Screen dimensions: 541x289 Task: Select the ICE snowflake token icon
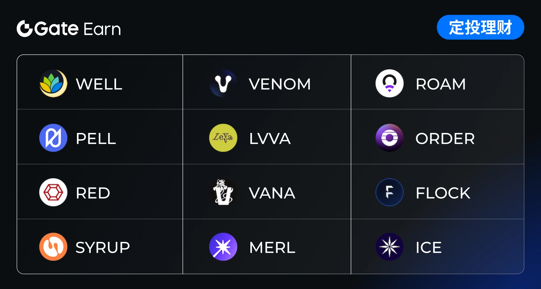coord(389,247)
